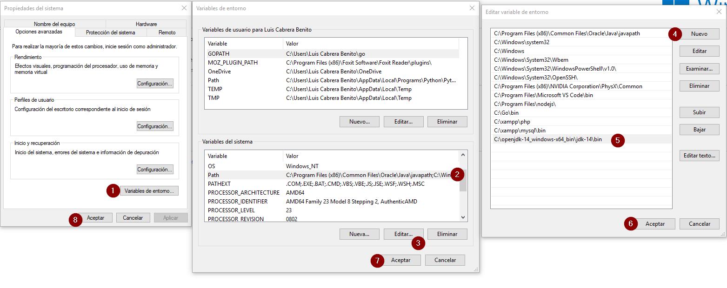Click system variables scrollbar up arrow
The width and height of the screenshot is (727, 288).
pos(463,155)
